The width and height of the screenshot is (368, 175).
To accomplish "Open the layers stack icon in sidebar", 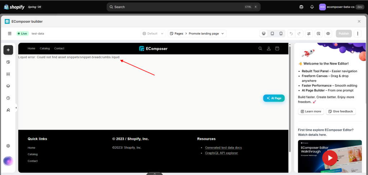I will pos(8,86).
